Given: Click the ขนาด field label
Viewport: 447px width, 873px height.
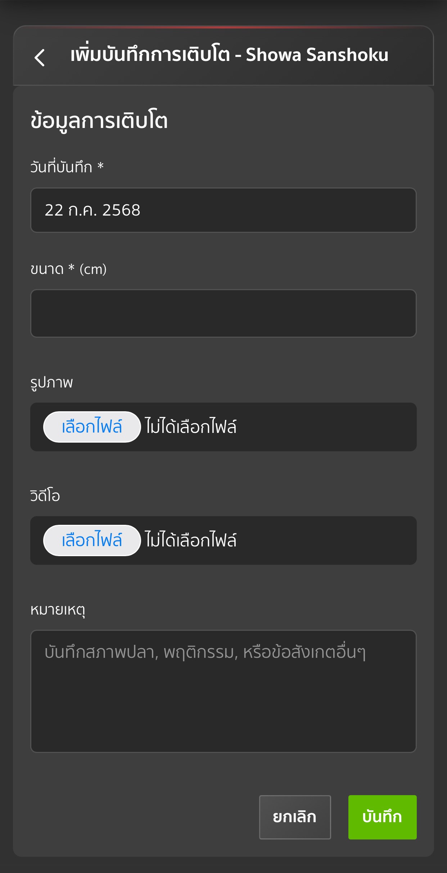Looking at the screenshot, I should click(47, 269).
